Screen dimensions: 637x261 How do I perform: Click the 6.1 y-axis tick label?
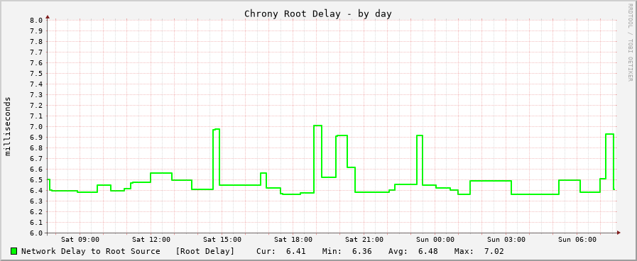(36, 223)
